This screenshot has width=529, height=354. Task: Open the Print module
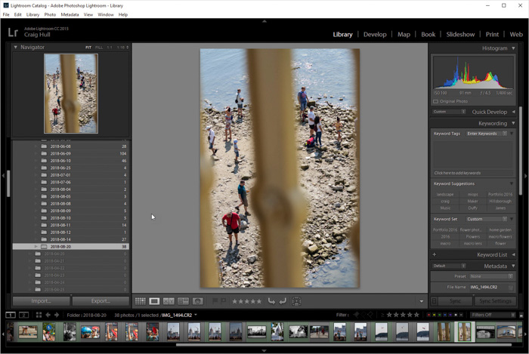pyautogui.click(x=492, y=35)
